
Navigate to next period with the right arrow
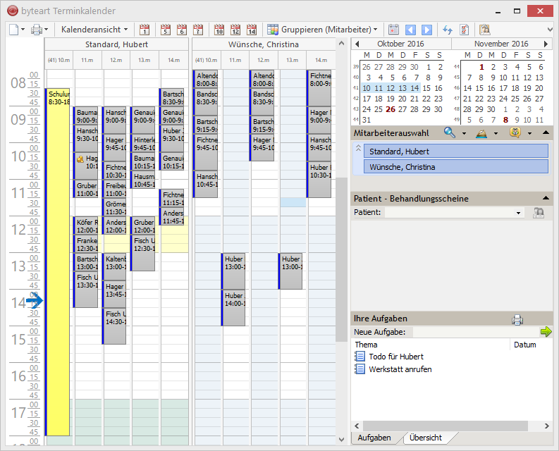[426, 30]
